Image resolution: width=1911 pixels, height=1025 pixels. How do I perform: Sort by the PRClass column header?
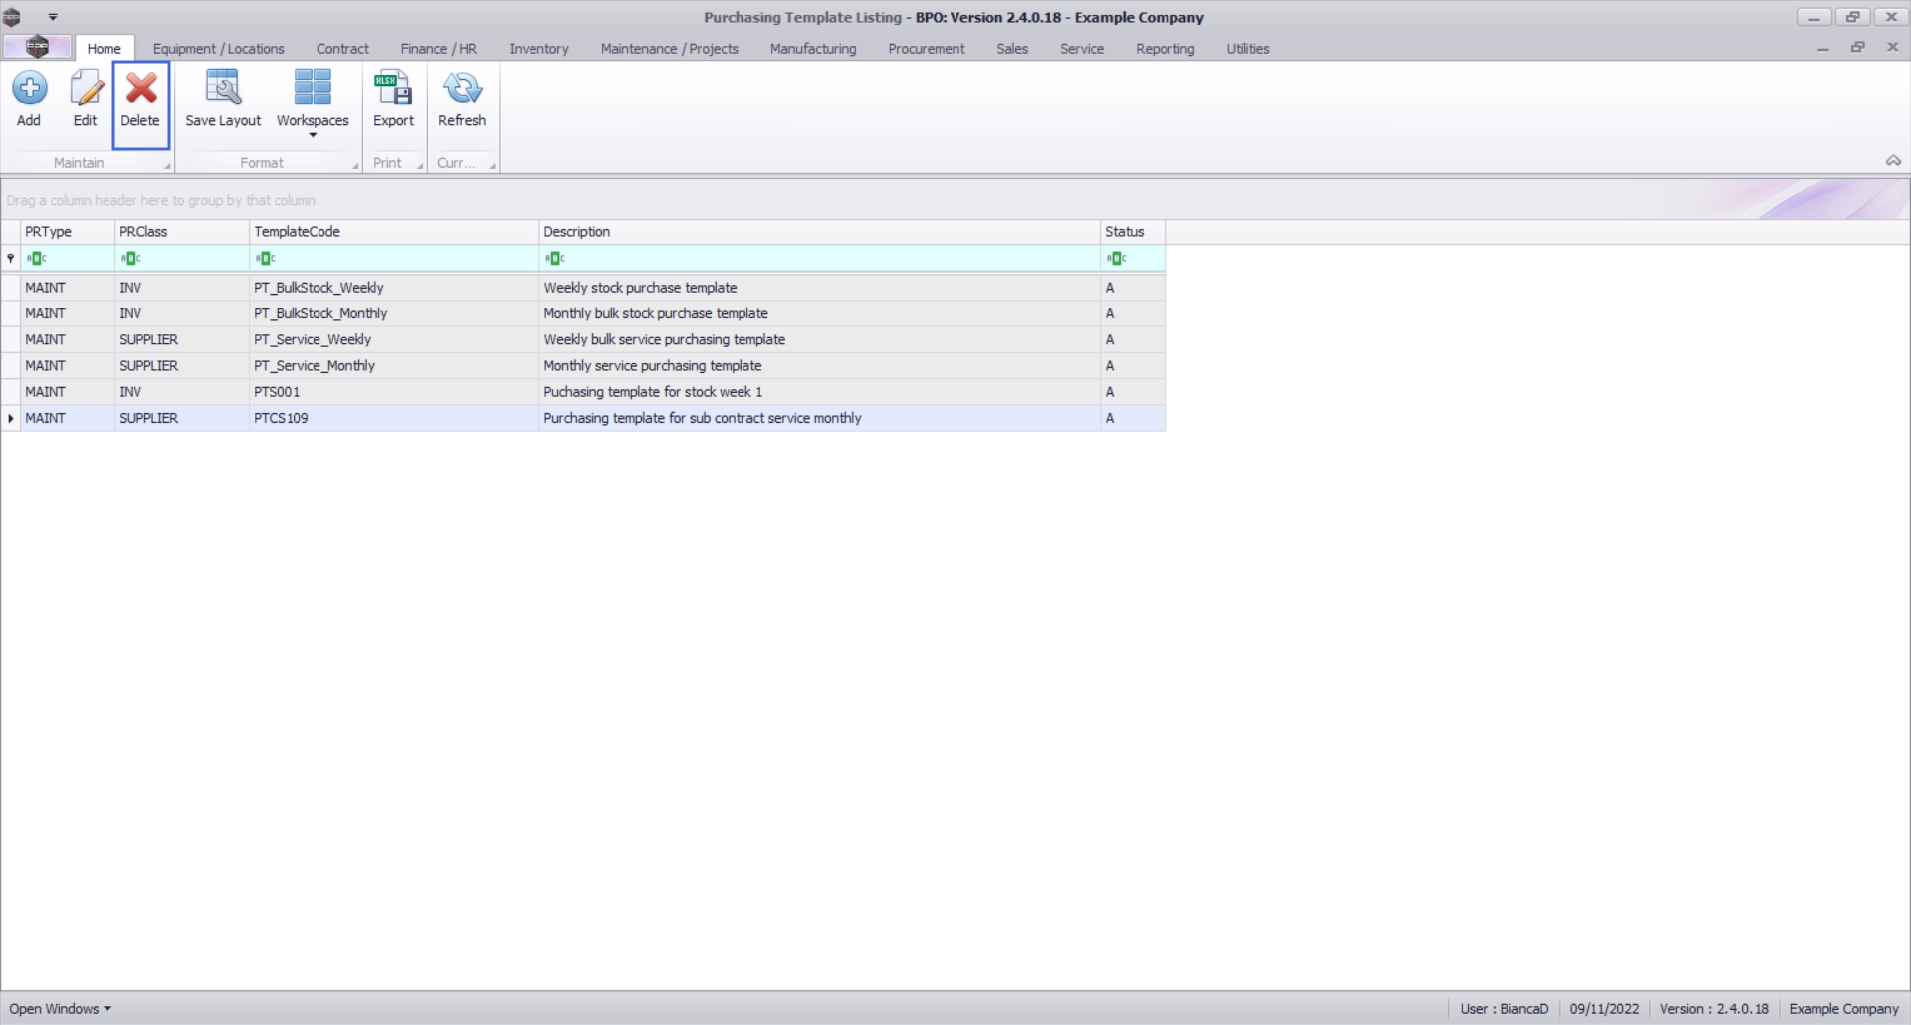182,232
